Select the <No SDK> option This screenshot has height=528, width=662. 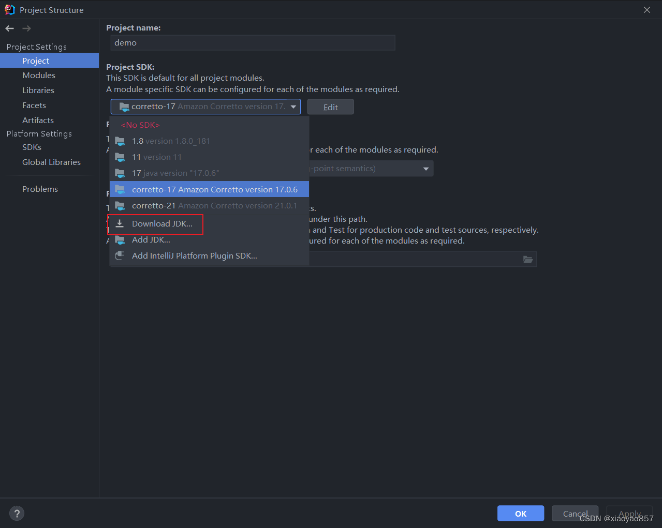(209, 125)
